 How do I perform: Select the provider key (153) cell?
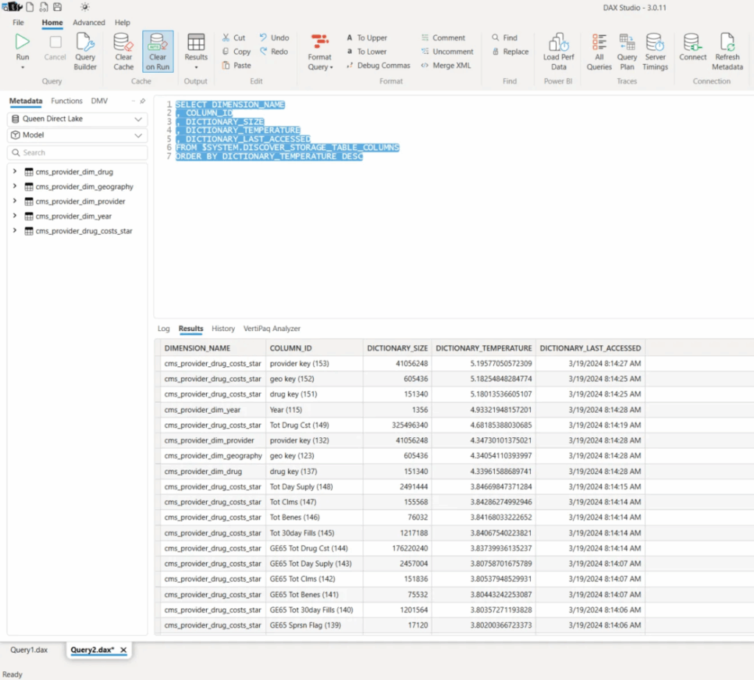pyautogui.click(x=314, y=364)
